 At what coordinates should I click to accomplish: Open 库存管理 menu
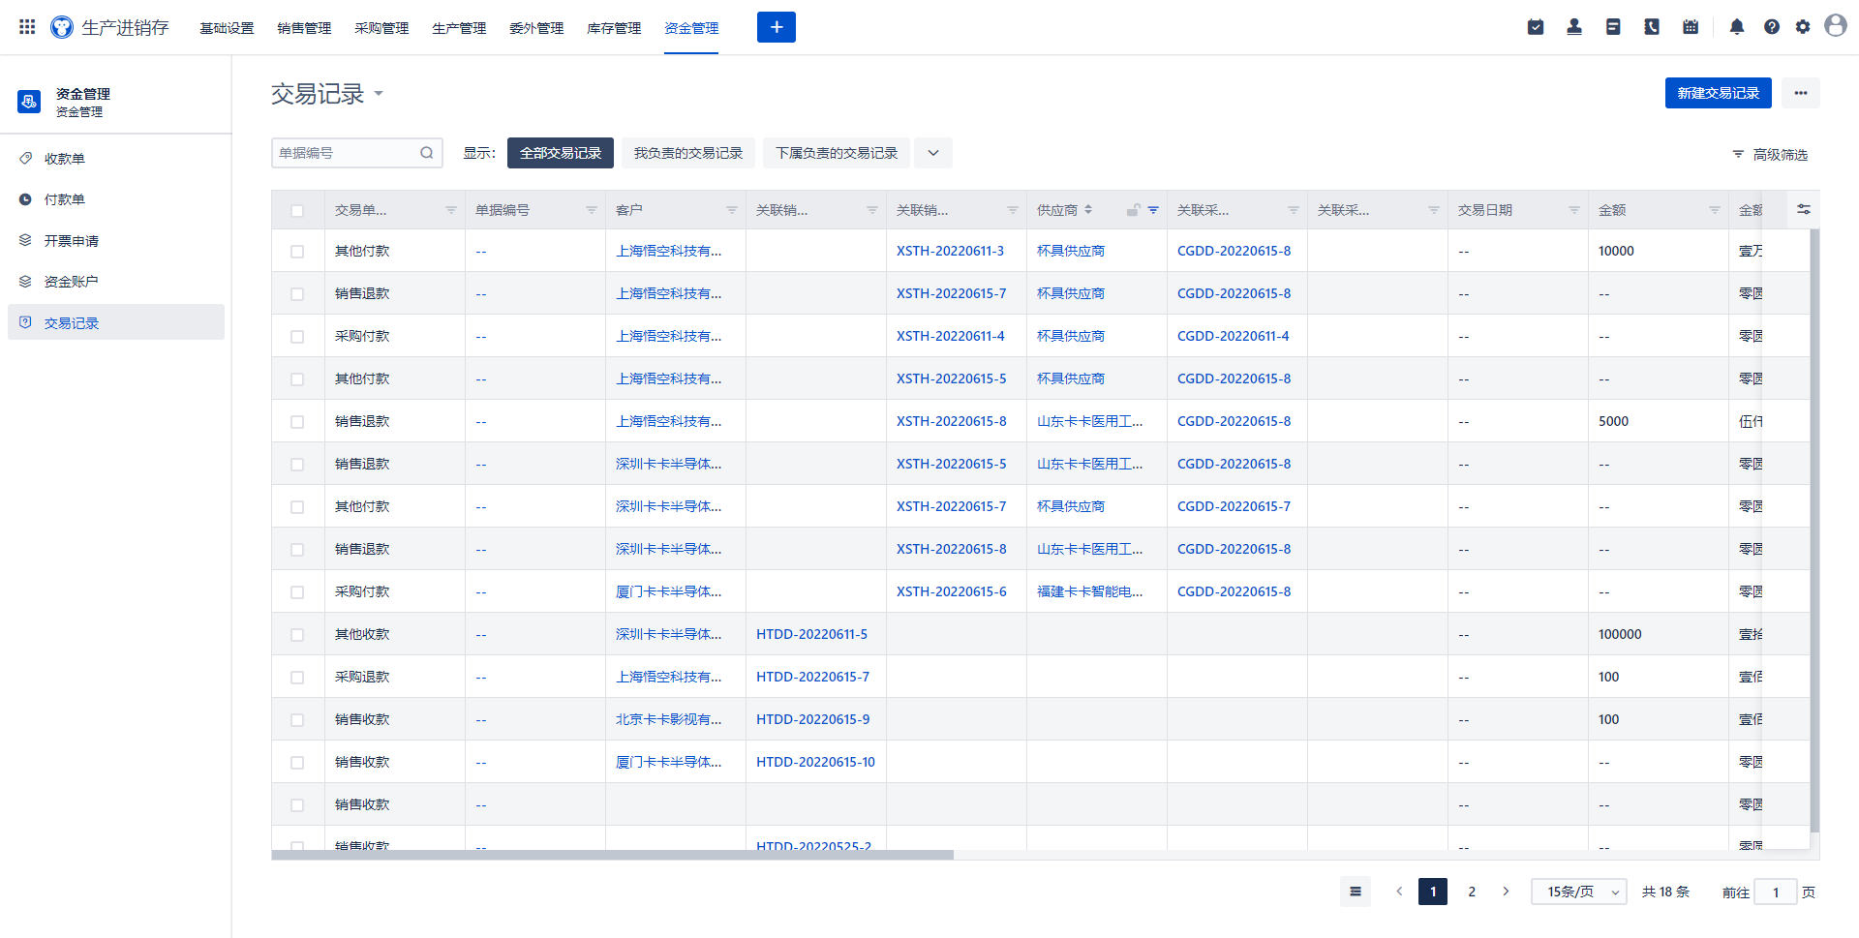pos(614,28)
